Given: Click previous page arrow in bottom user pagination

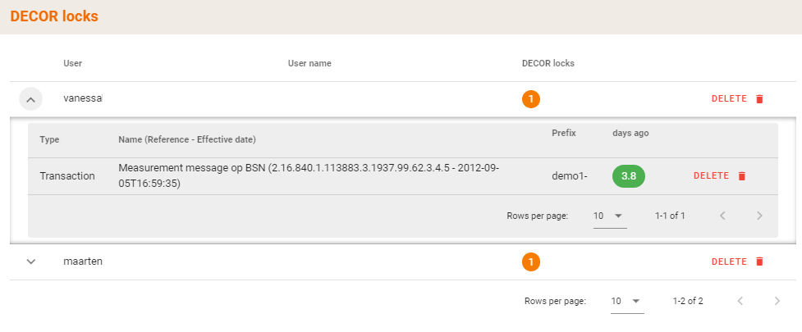Looking at the screenshot, I should coord(740,301).
